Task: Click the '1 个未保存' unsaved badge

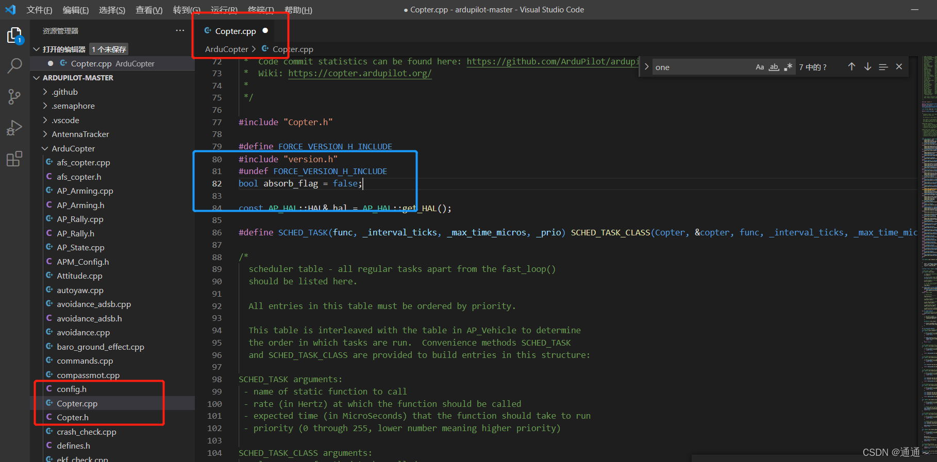Action: tap(109, 49)
